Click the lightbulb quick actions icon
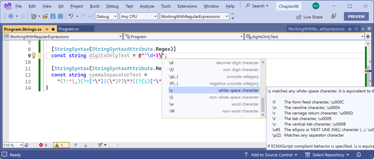Screen dimensions: 374x159 pos(34,56)
